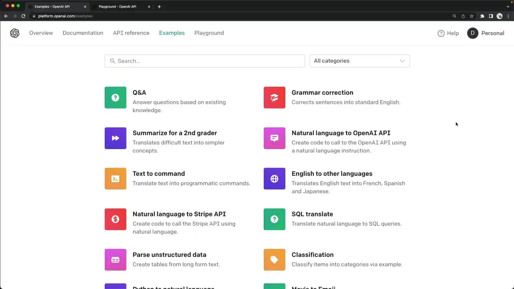The image size is (514, 289).
Task: Open the tab search chevron in the tab strip
Action: (508, 6)
